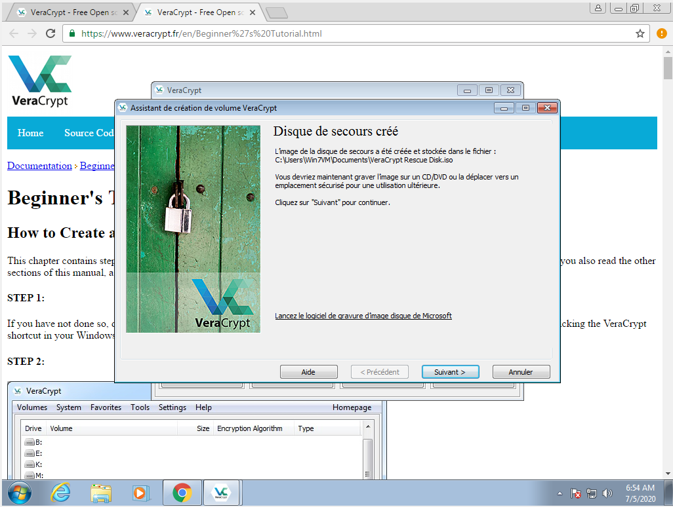Click the orange Chrome alert icon
The height and width of the screenshot is (507, 673).
pyautogui.click(x=661, y=33)
